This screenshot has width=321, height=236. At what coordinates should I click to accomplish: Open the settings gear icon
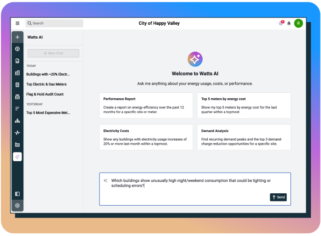tap(17, 205)
